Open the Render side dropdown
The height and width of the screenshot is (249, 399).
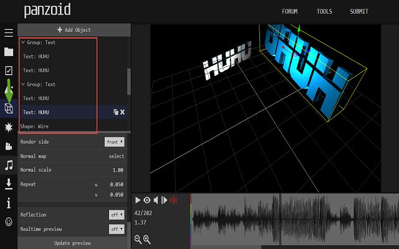[114, 142]
